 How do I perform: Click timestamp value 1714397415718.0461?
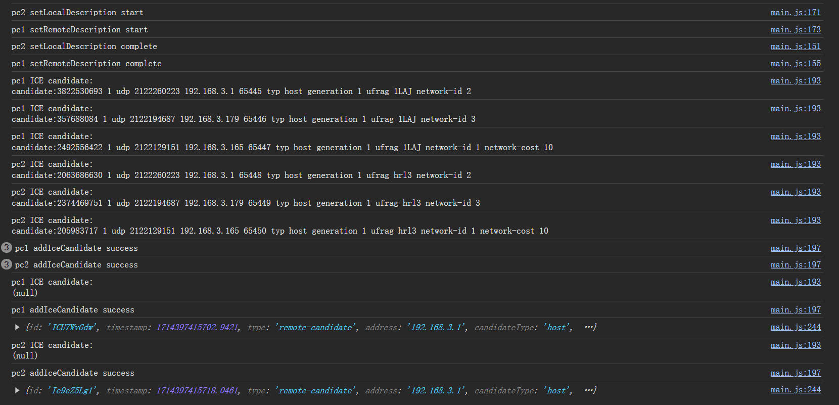197,390
